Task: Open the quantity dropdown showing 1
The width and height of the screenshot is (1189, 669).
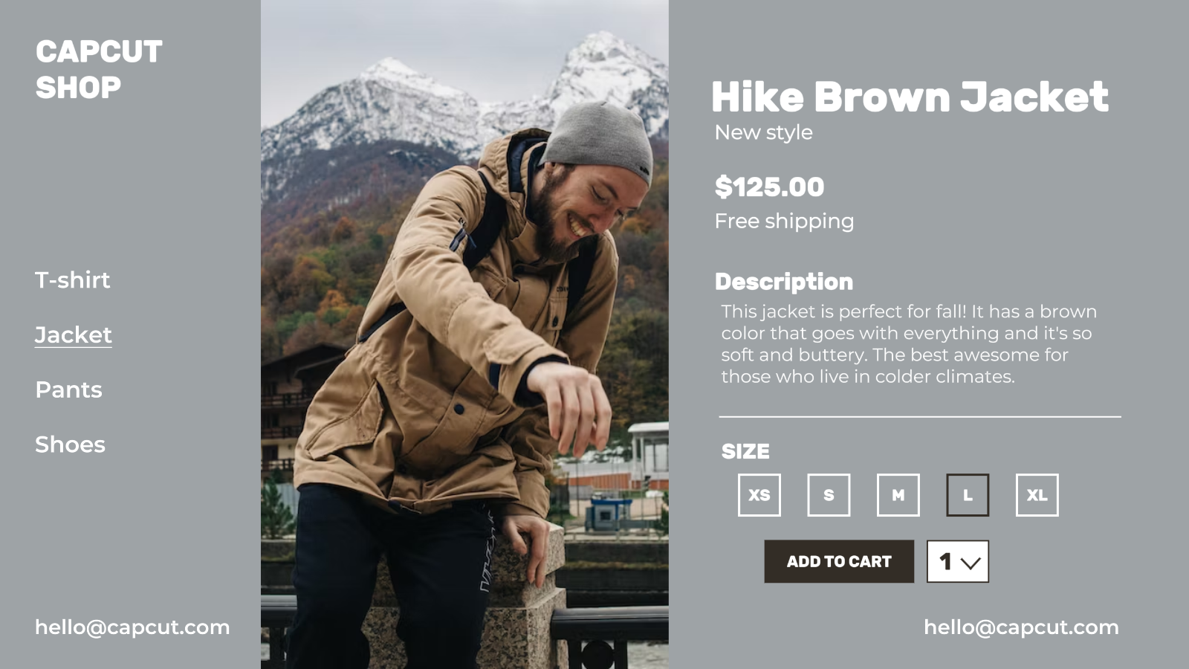Action: point(958,561)
